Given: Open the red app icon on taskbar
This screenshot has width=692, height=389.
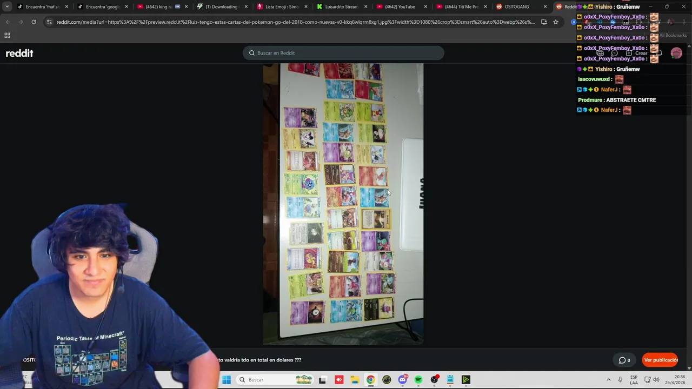Looking at the screenshot, I should pos(339,380).
